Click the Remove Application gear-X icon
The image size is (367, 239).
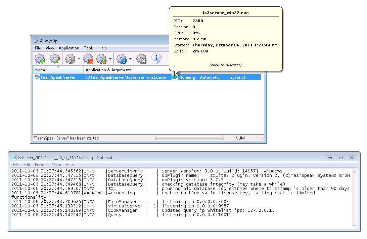(x=142, y=58)
